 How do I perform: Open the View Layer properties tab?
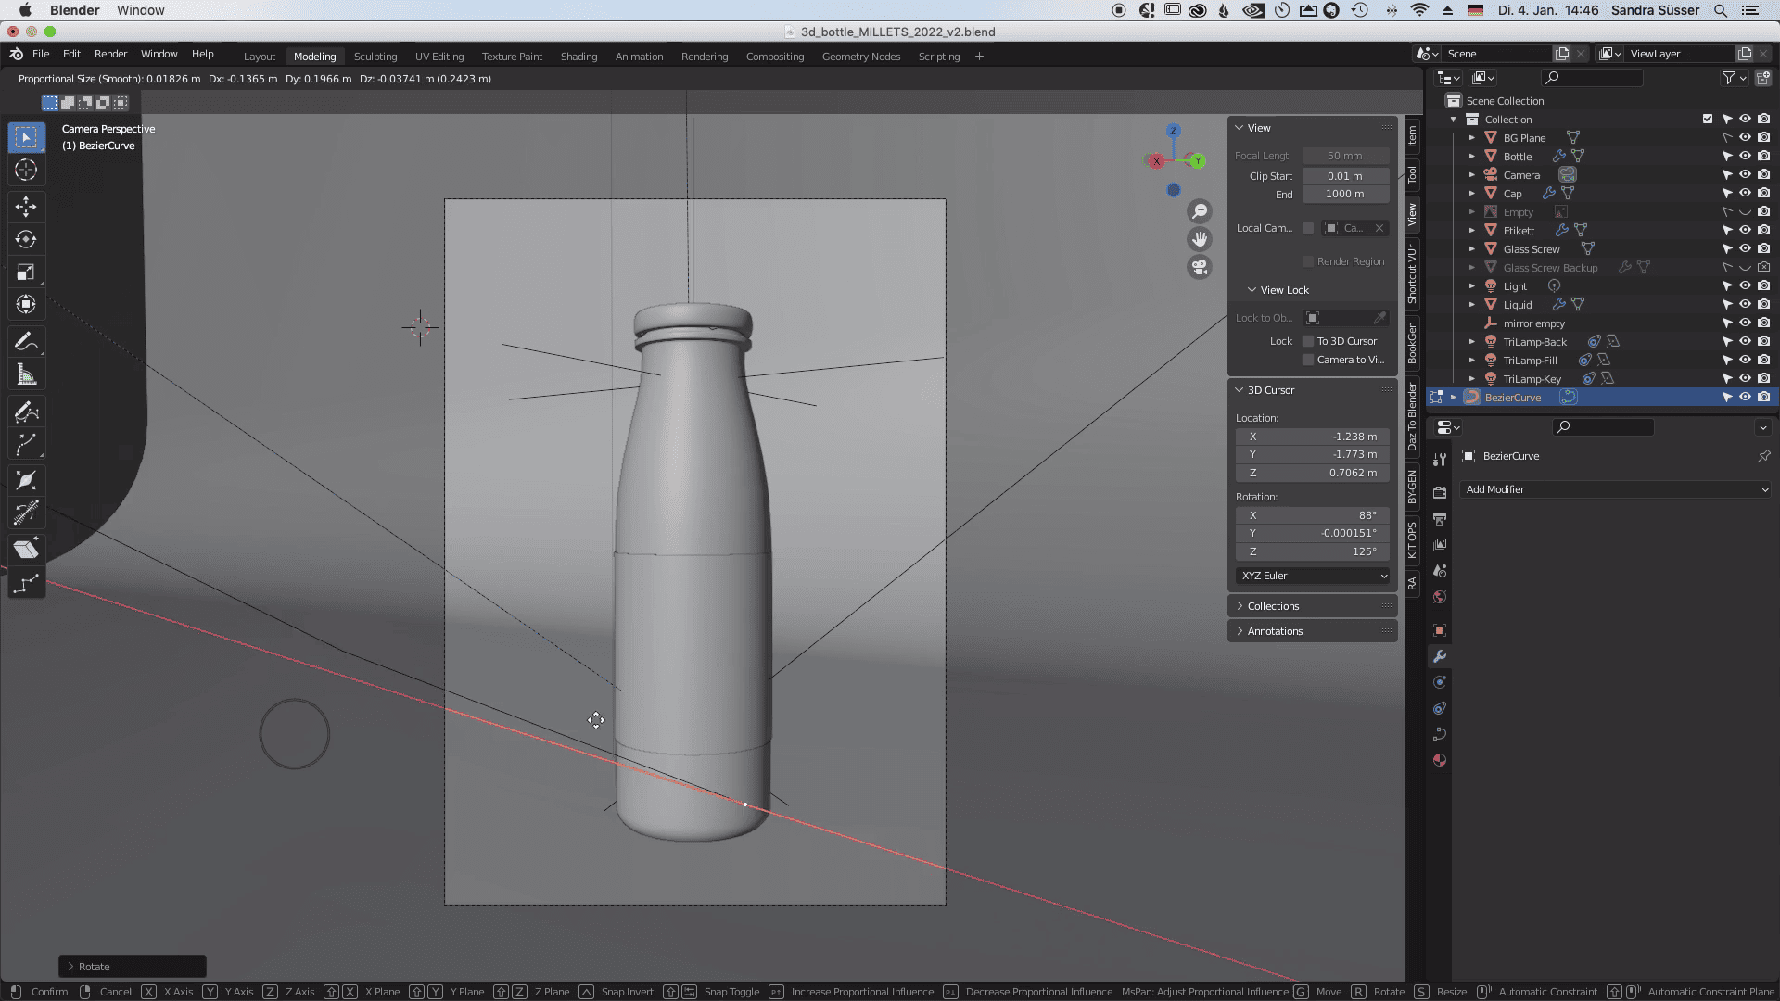pyautogui.click(x=1440, y=545)
